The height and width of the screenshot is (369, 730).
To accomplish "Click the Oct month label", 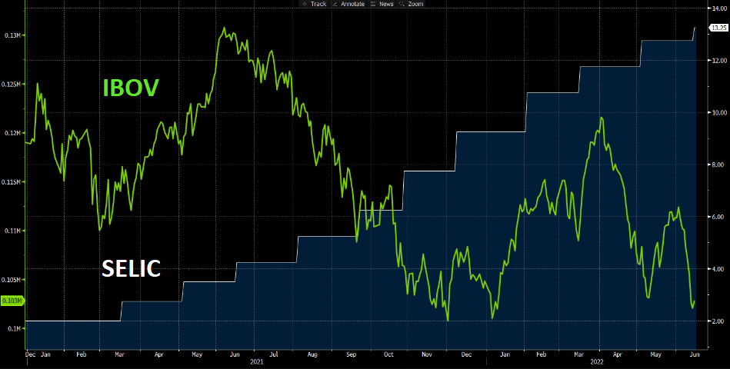I will tap(388, 354).
